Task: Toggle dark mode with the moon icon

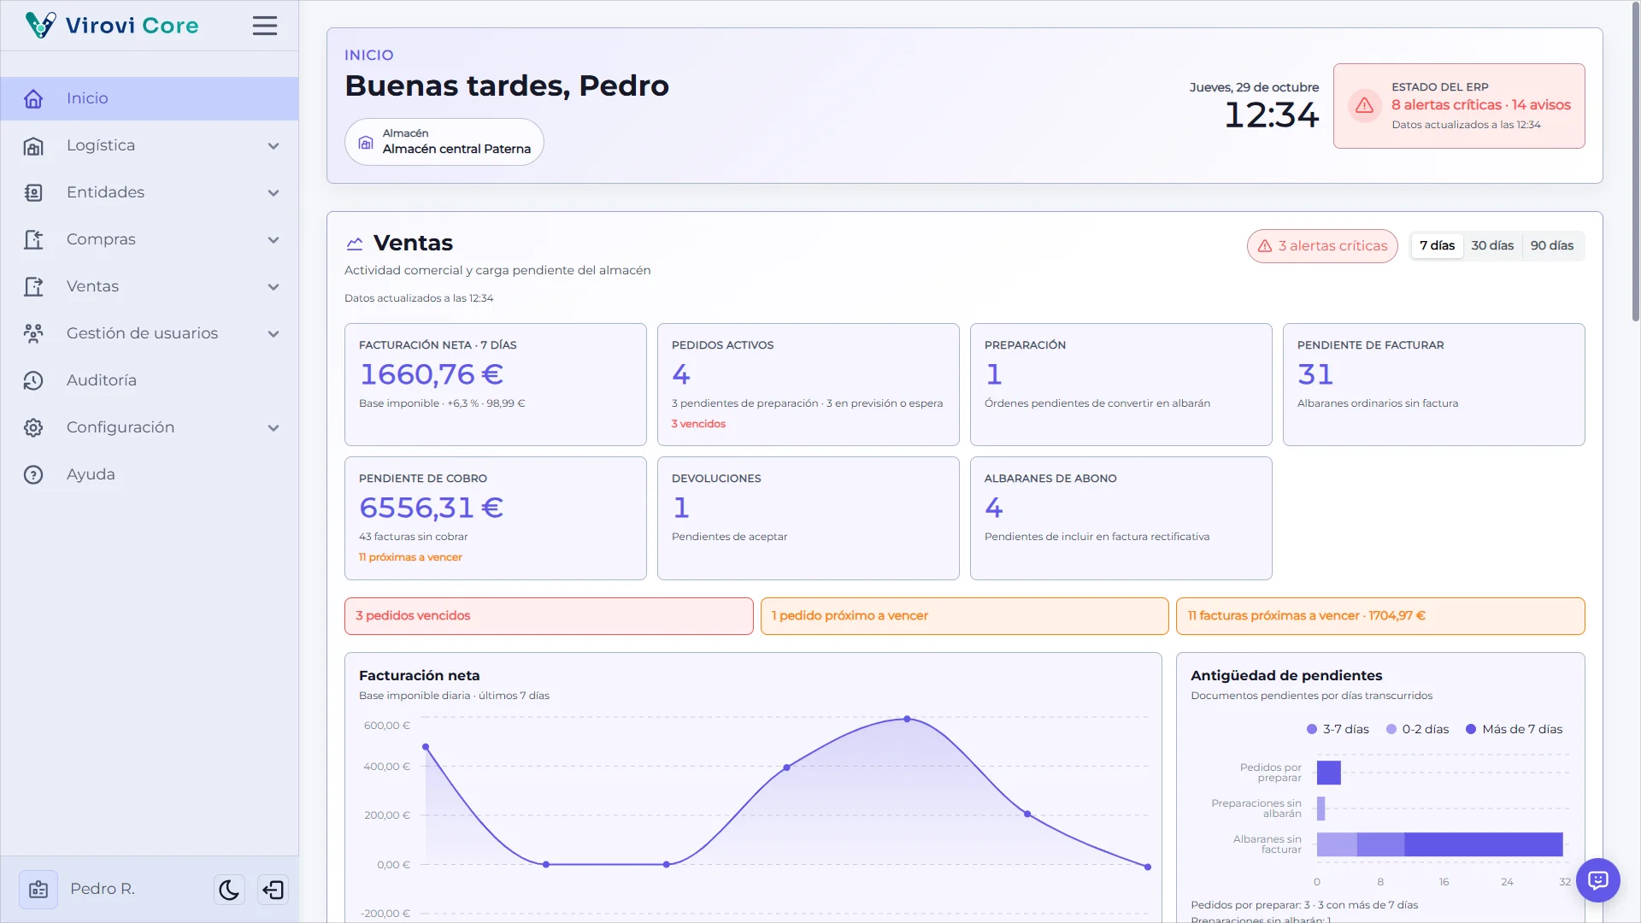Action: tap(229, 890)
